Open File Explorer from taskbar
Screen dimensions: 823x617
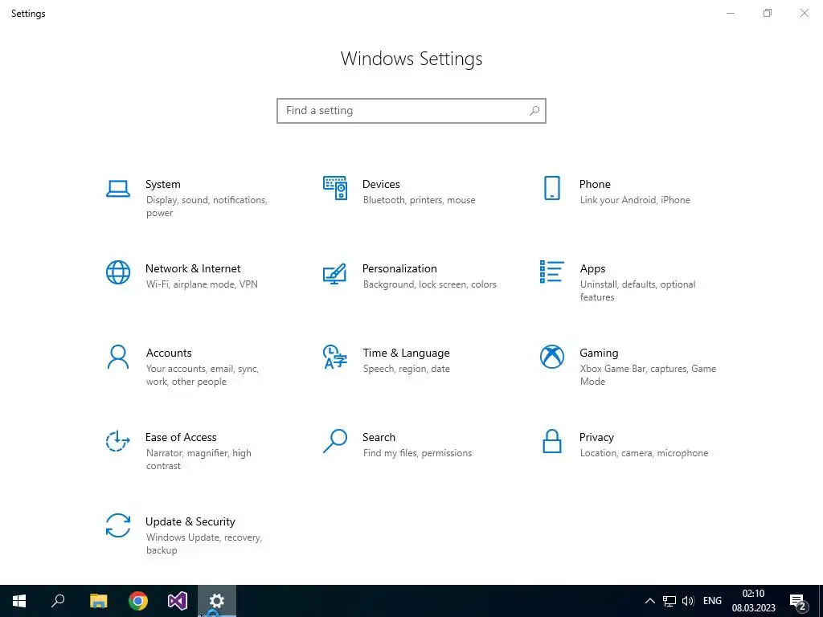98,601
